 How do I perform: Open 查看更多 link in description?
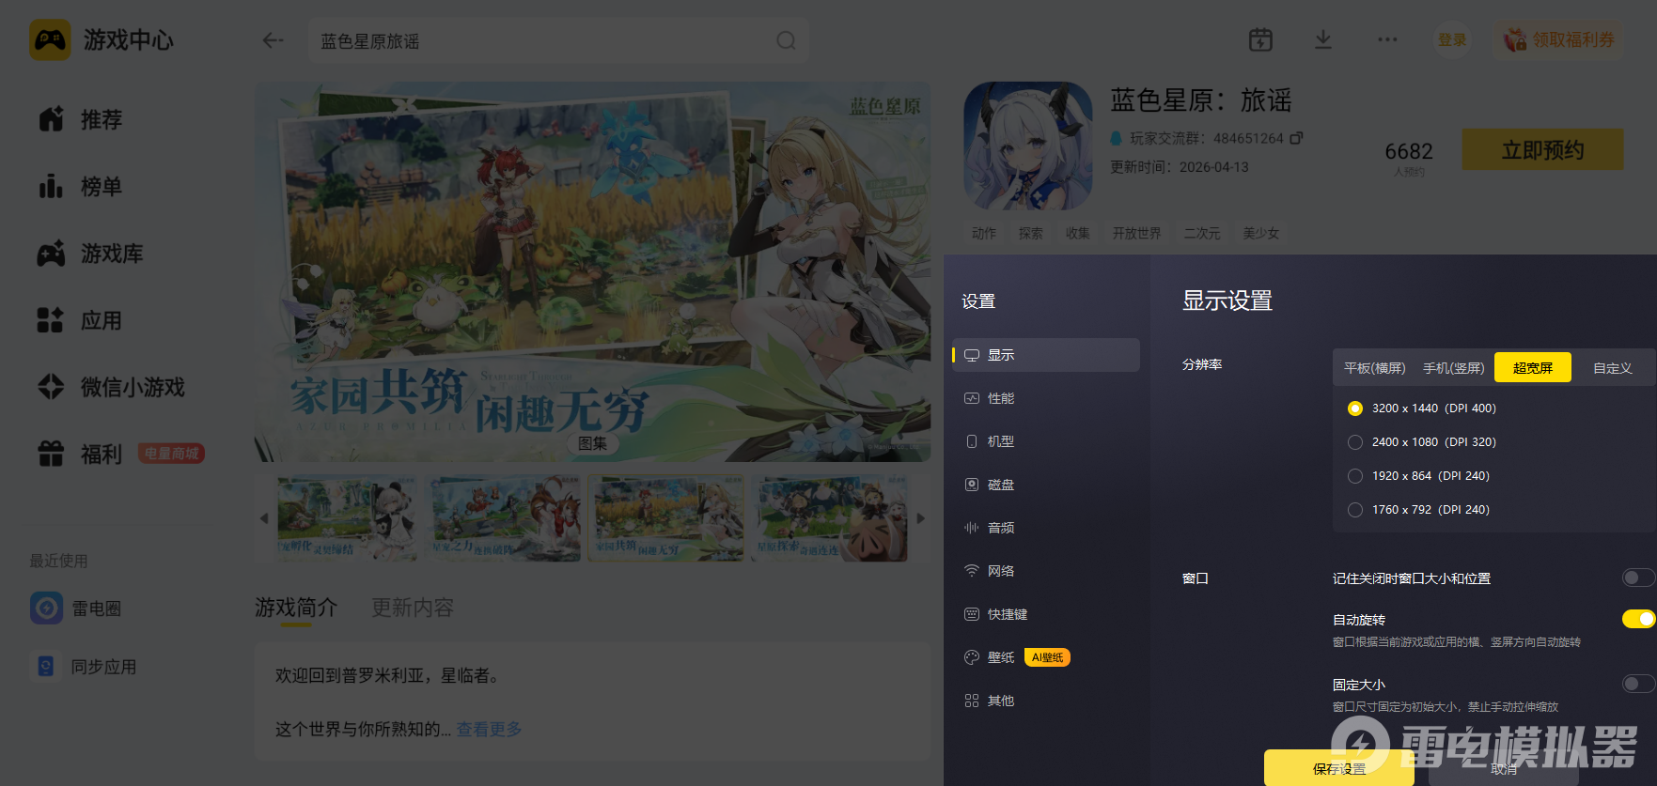click(489, 730)
